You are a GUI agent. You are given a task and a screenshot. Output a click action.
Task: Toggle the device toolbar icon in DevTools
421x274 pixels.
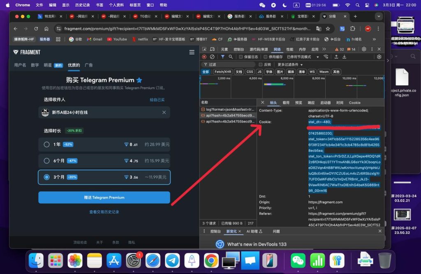(x=212, y=49)
